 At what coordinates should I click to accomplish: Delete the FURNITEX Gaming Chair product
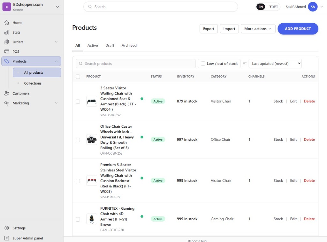[x=309, y=219]
